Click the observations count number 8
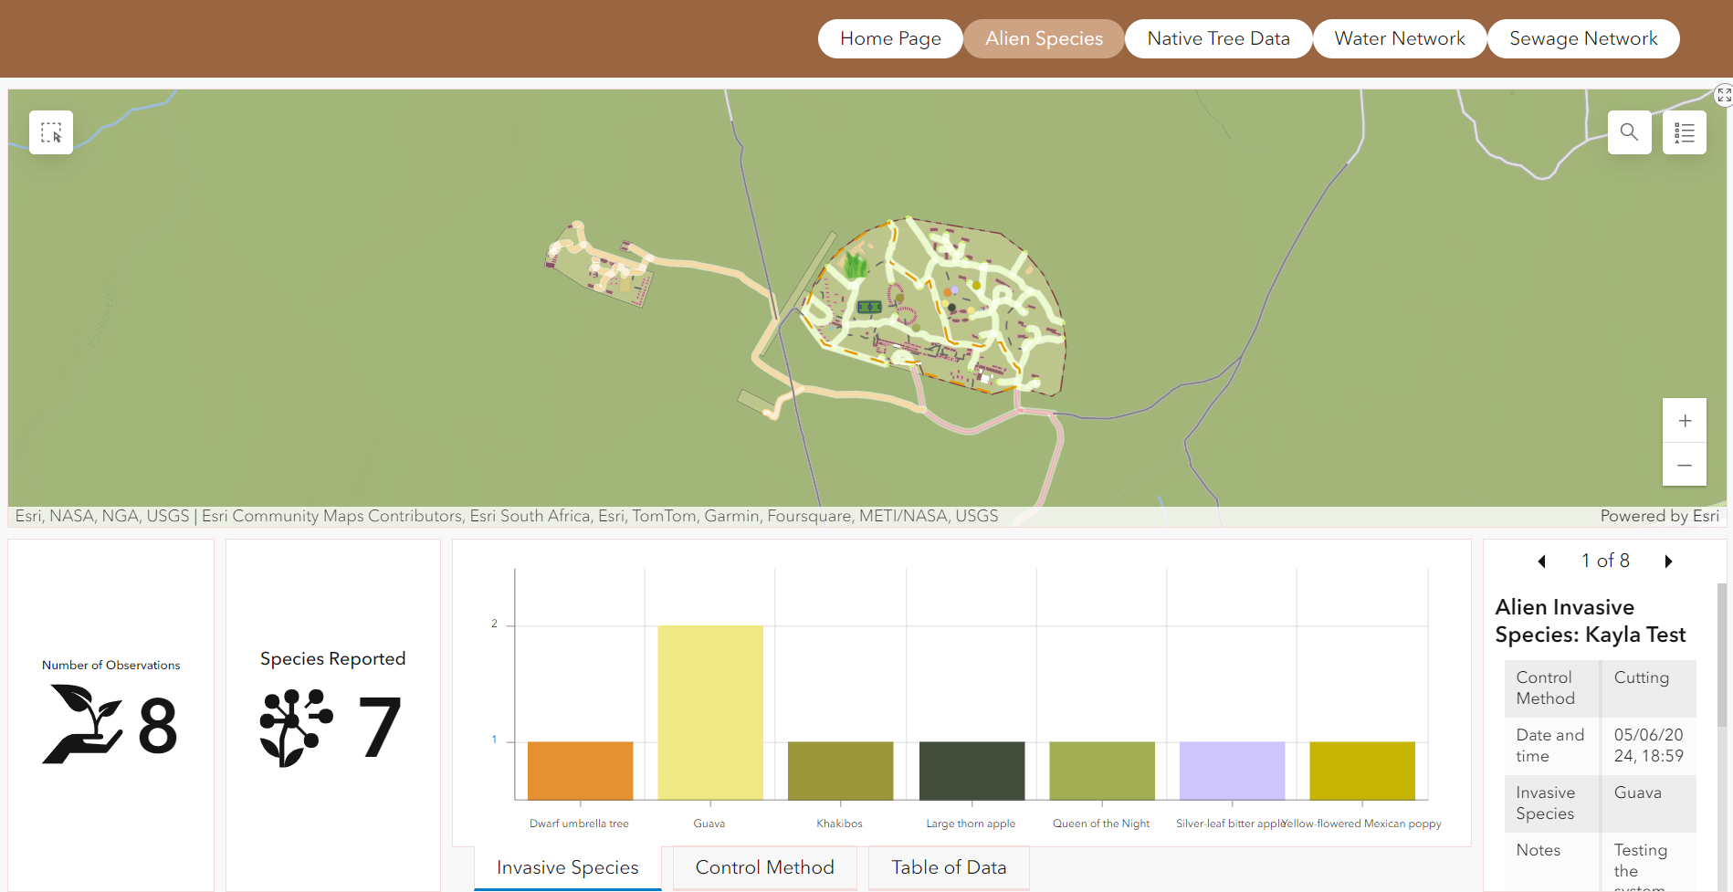This screenshot has width=1733, height=892. point(158,727)
